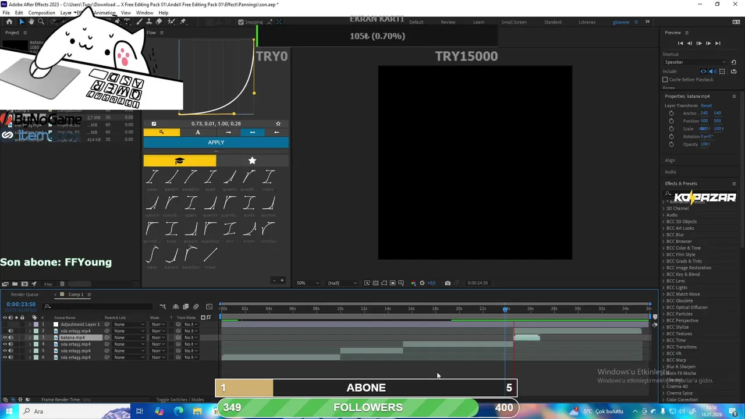Mute audio of layer 5

10,351
